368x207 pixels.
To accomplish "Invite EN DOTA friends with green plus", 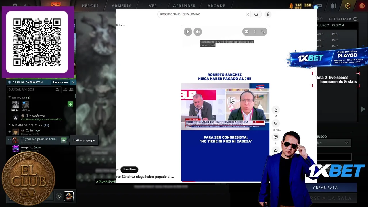I will pos(70,104).
